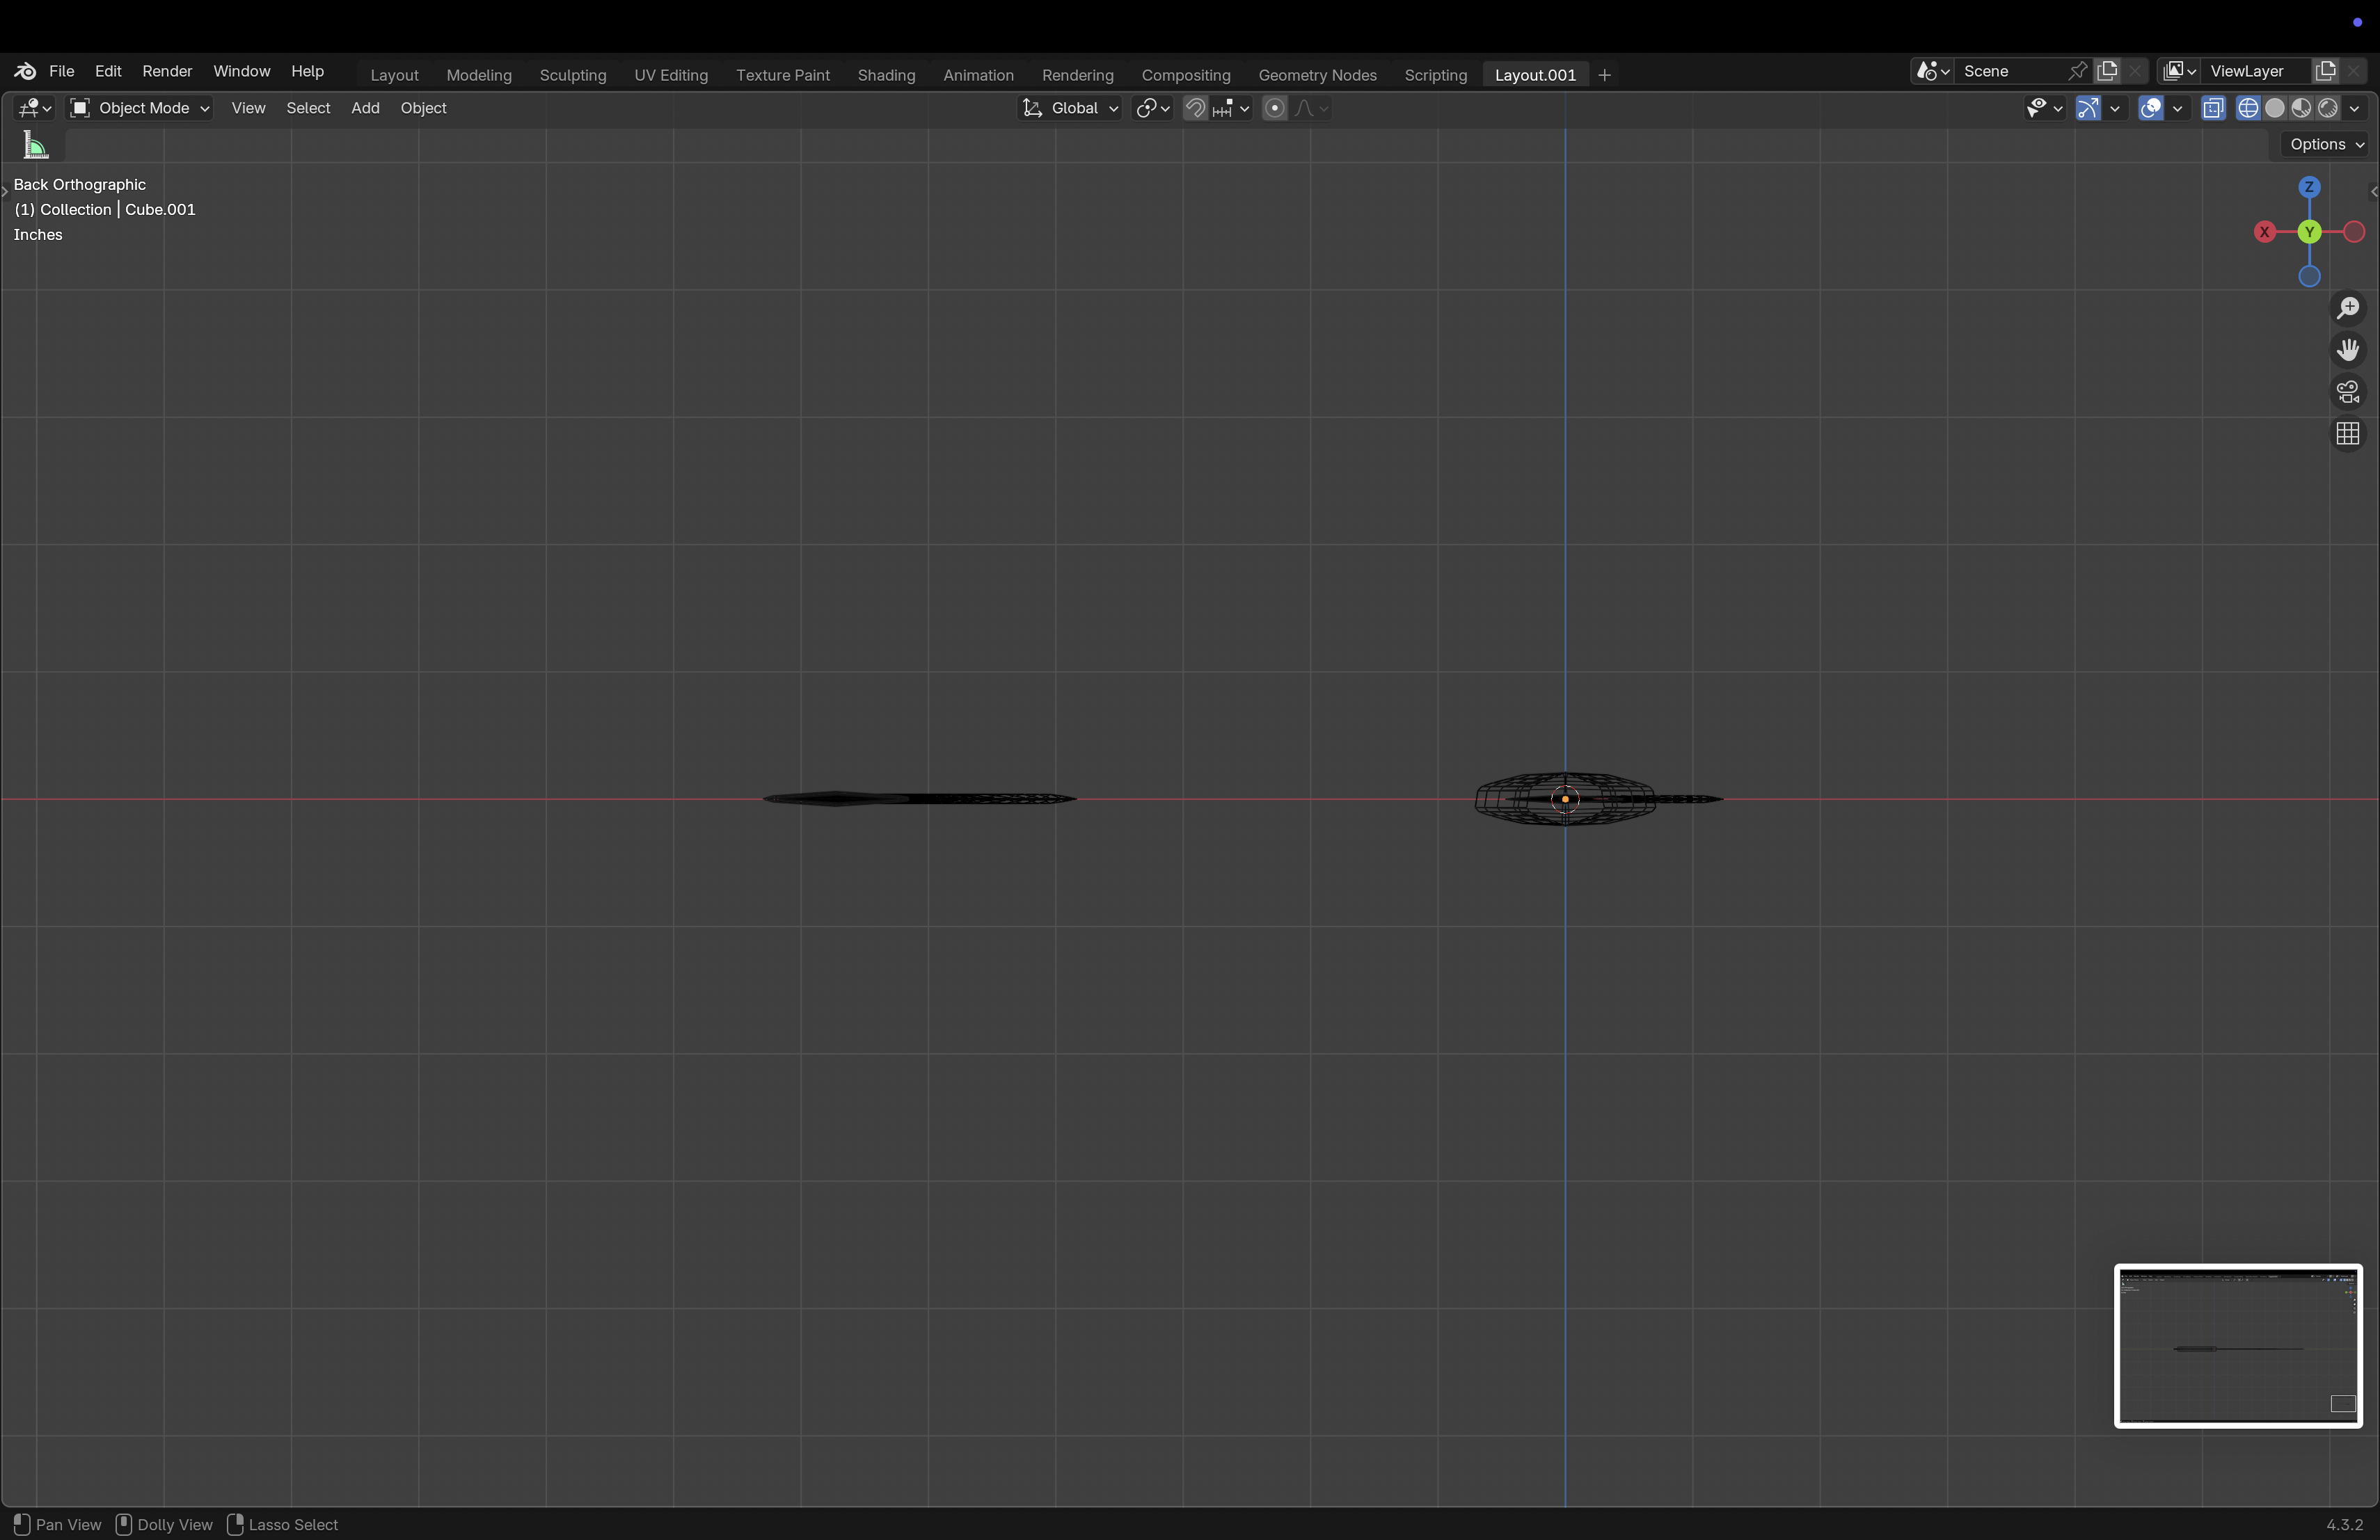The width and height of the screenshot is (2380, 1540).
Task: Switch orthographic/perspective with grid icon
Action: point(2348,434)
